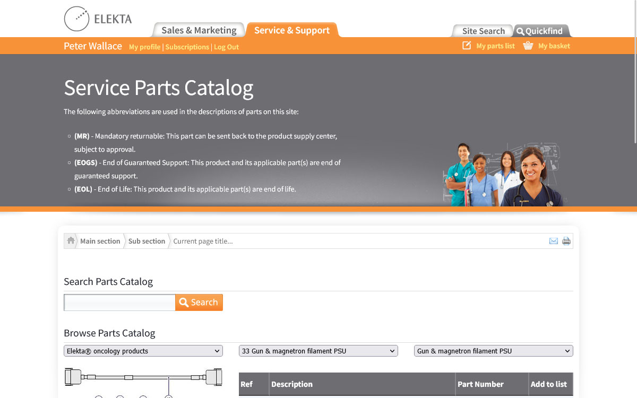Click the Elekta logo
The width and height of the screenshot is (637, 398).
pos(98,19)
